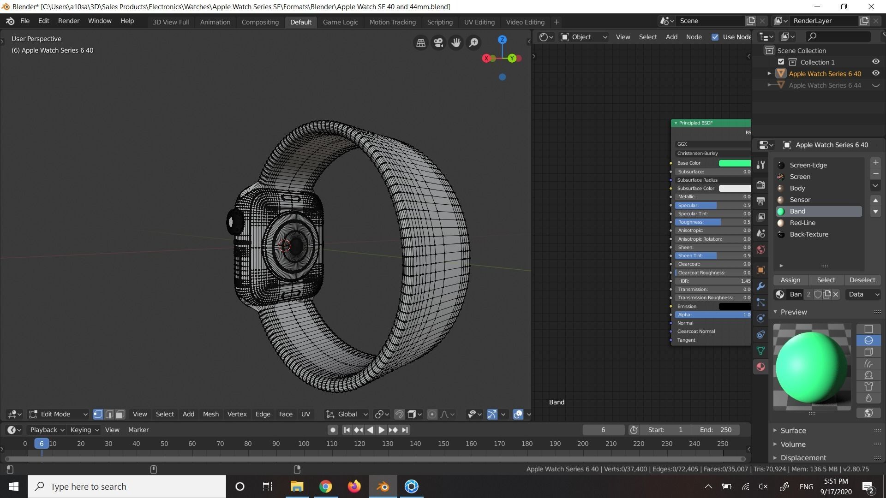The image size is (886, 498).
Task: Open Global transform orientation dropdown
Action: [x=347, y=414]
